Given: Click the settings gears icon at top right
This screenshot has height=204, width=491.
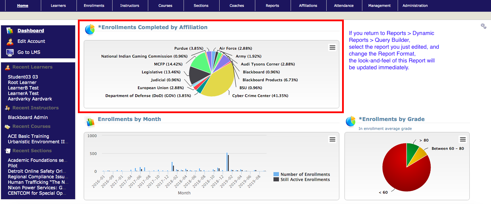Looking at the screenshot, I should tap(483, 26).
